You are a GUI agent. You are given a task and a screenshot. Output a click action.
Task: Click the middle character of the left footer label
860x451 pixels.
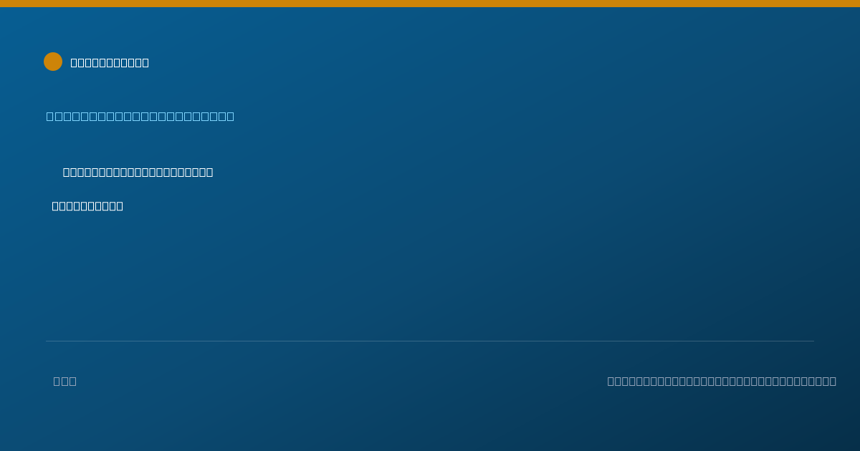coord(64,381)
